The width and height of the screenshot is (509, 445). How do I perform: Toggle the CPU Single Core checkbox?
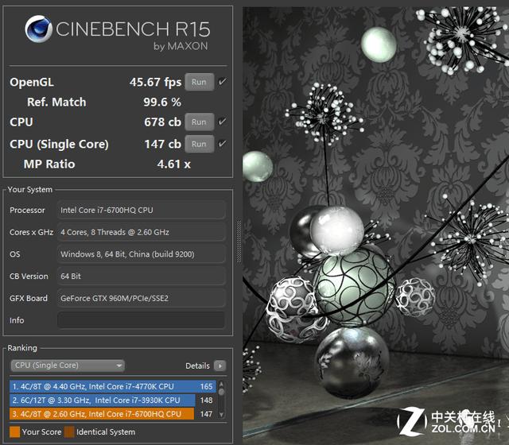[223, 144]
